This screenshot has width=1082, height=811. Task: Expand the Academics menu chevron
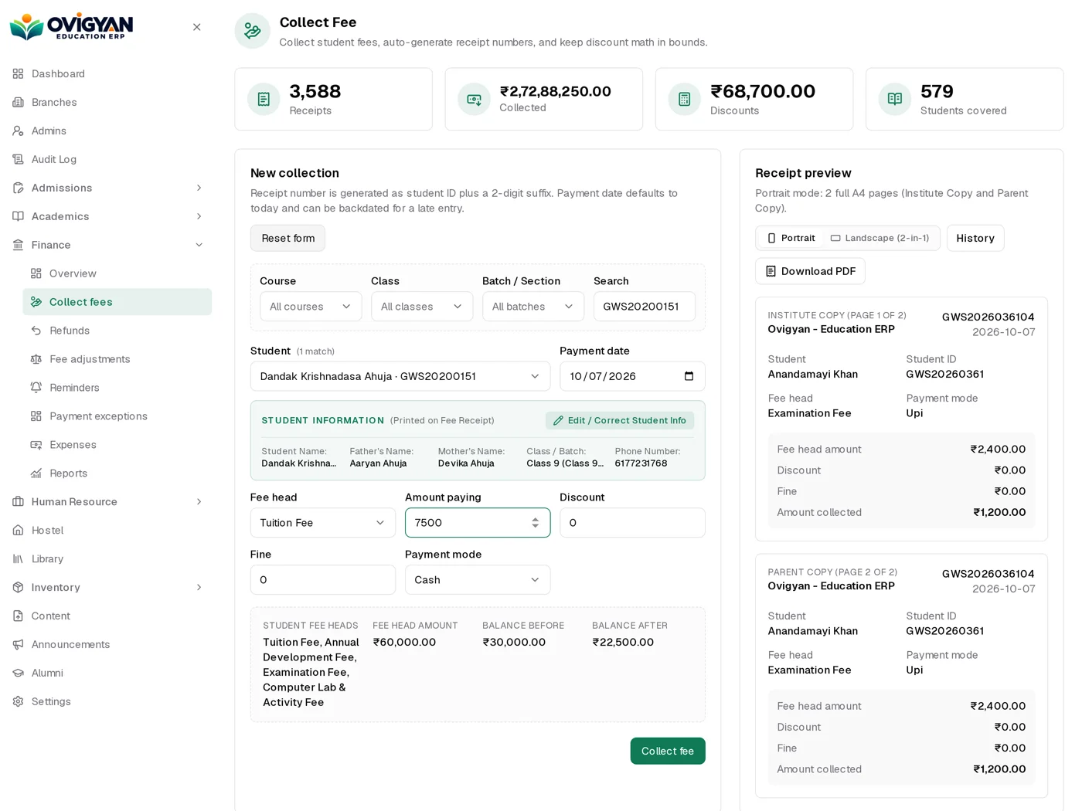(199, 216)
